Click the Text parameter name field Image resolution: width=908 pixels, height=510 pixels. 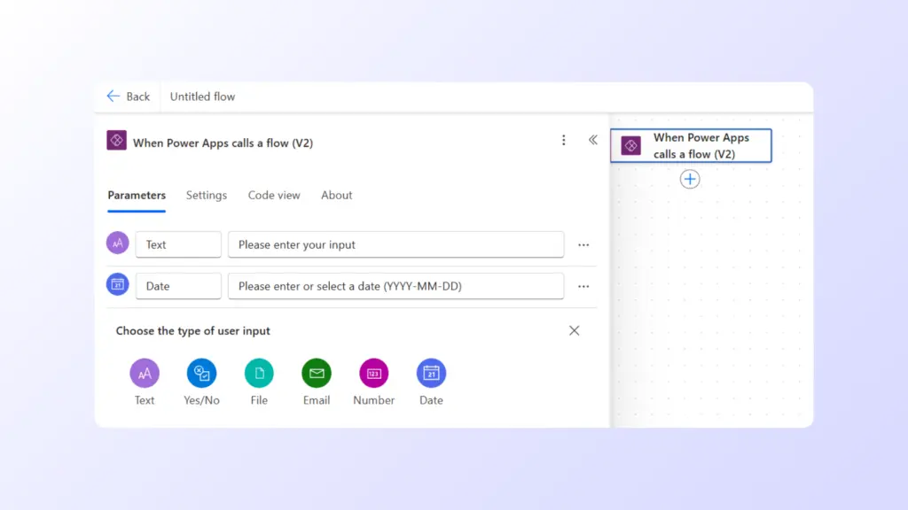(x=178, y=244)
